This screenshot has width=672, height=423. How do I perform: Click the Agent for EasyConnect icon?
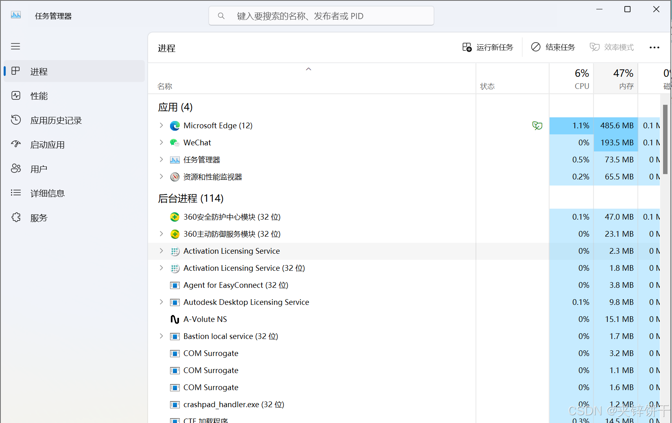175,285
